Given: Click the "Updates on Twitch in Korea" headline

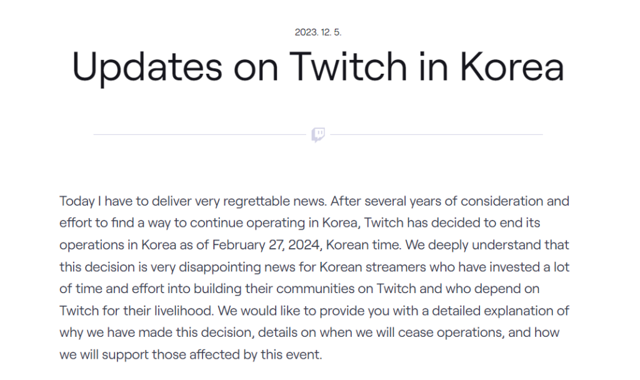Looking at the screenshot, I should [318, 67].
